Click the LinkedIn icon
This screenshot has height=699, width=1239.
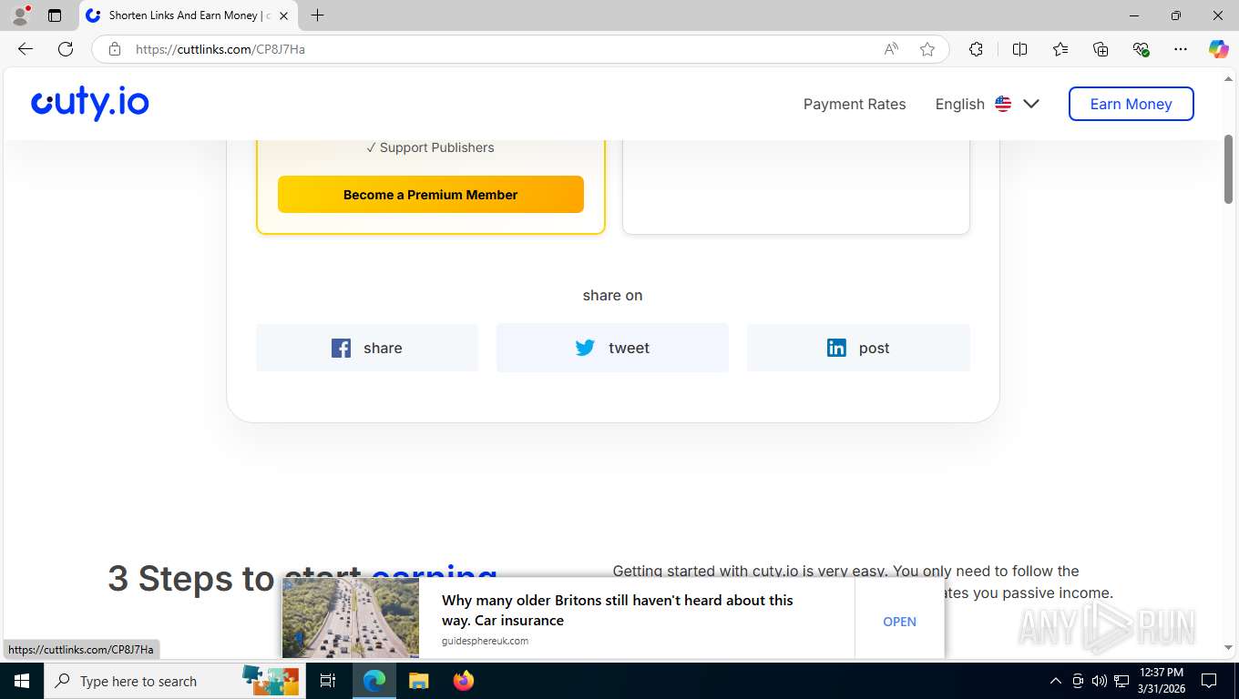[836, 348]
